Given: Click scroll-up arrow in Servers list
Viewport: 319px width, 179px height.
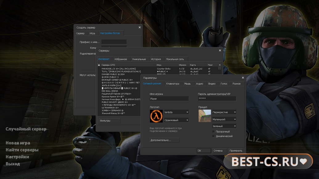Looking at the screenshot, I should click(x=220, y=65).
